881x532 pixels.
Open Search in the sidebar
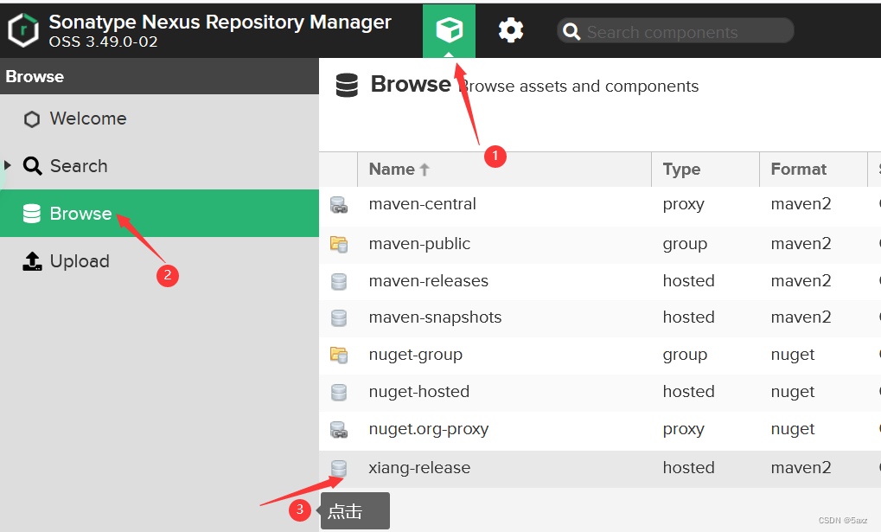click(160, 166)
